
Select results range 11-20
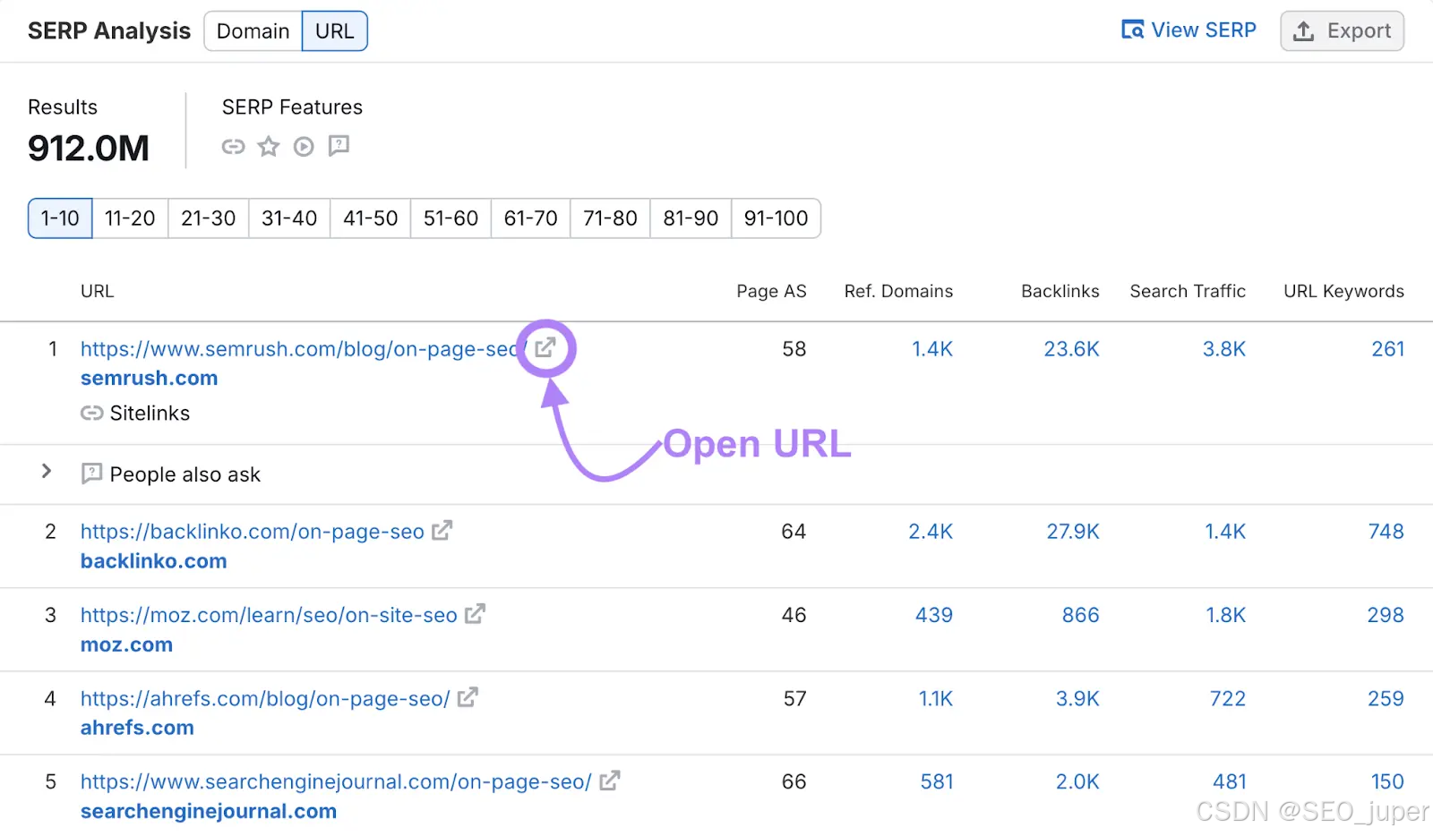130,218
